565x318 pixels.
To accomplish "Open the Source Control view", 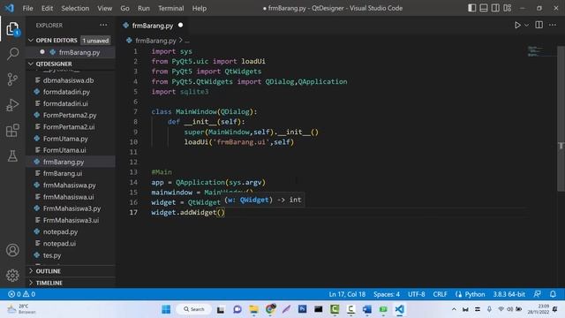I will point(12,79).
